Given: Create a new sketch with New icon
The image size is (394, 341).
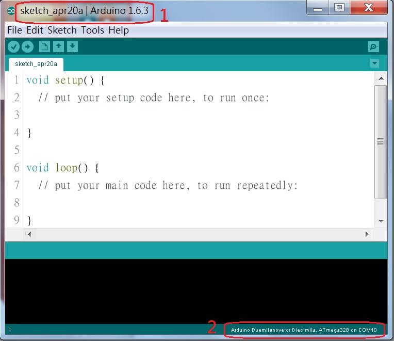Looking at the screenshot, I should click(44, 47).
